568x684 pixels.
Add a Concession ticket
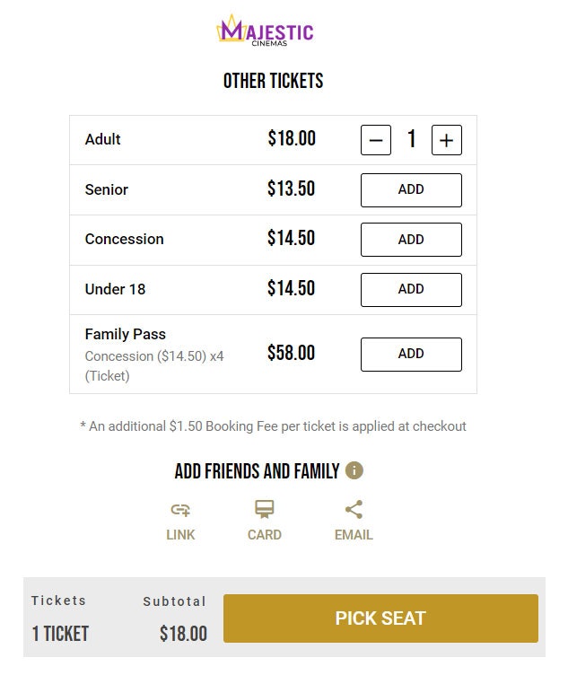411,240
